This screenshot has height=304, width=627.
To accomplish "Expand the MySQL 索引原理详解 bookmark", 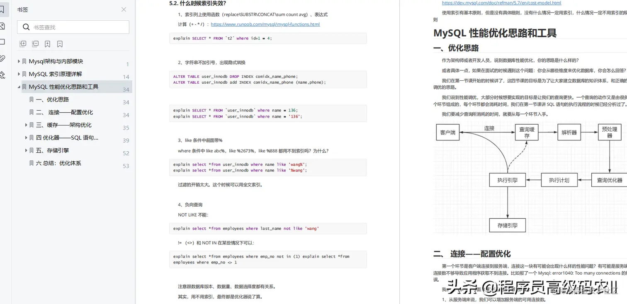I will (19, 75).
